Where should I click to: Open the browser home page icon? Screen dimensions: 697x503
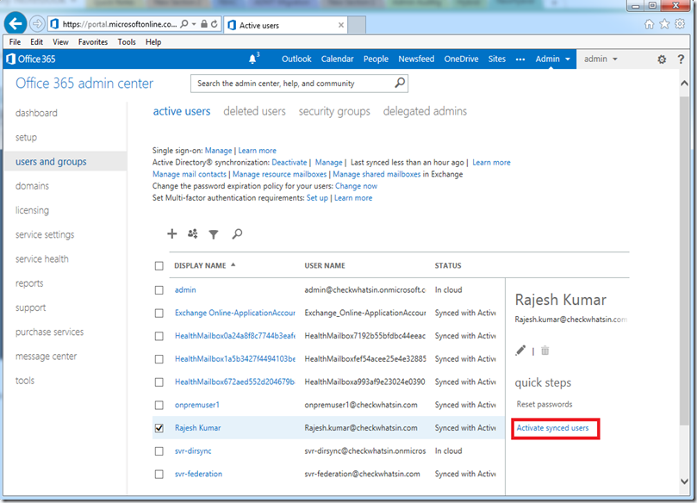point(649,24)
